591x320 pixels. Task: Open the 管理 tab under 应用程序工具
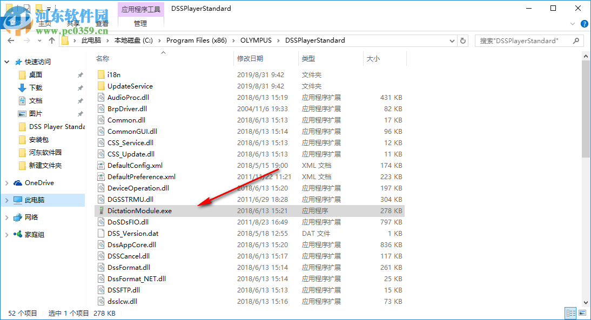click(140, 23)
